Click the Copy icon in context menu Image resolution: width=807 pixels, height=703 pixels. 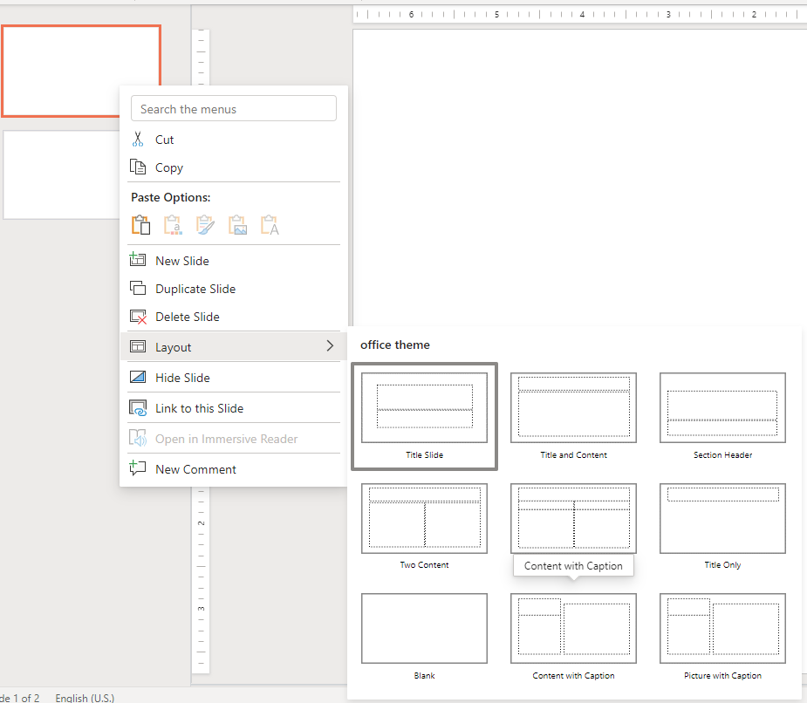pyautogui.click(x=138, y=167)
